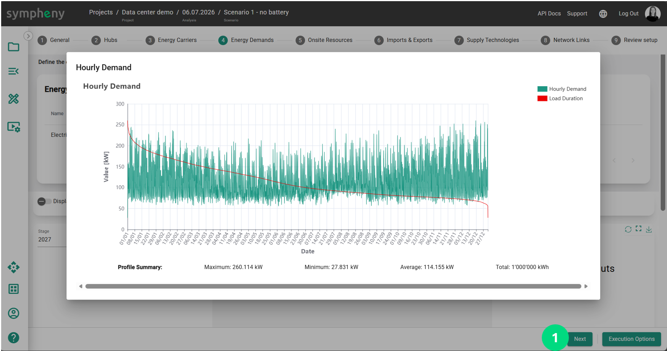This screenshot has width=667, height=351.
Task: Click the Hourly Demand dialog title
Action: pos(103,67)
